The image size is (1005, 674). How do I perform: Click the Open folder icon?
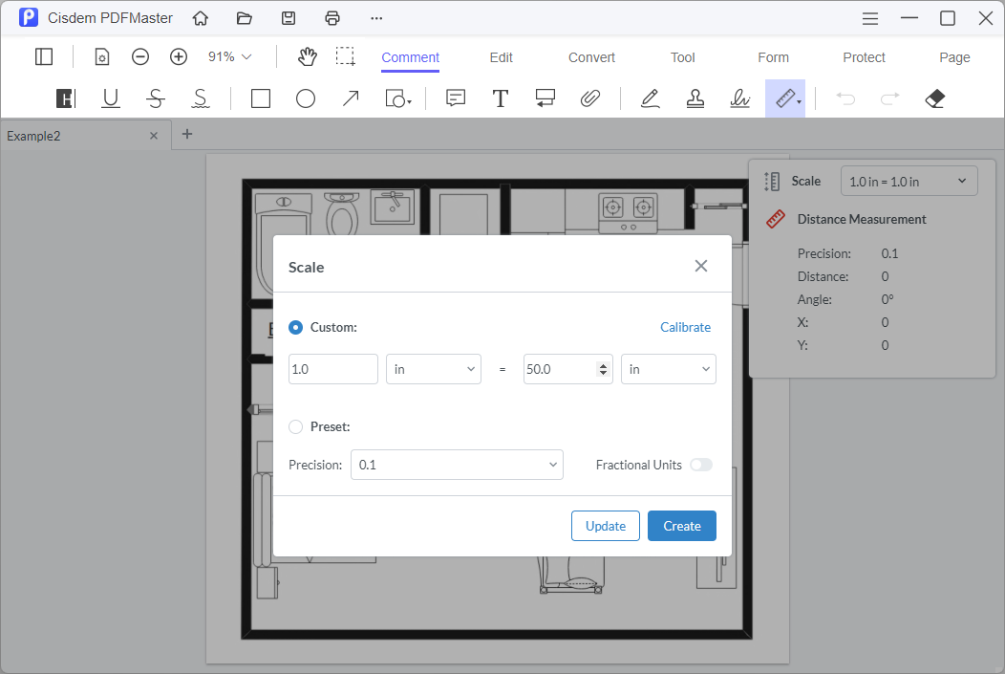point(245,18)
